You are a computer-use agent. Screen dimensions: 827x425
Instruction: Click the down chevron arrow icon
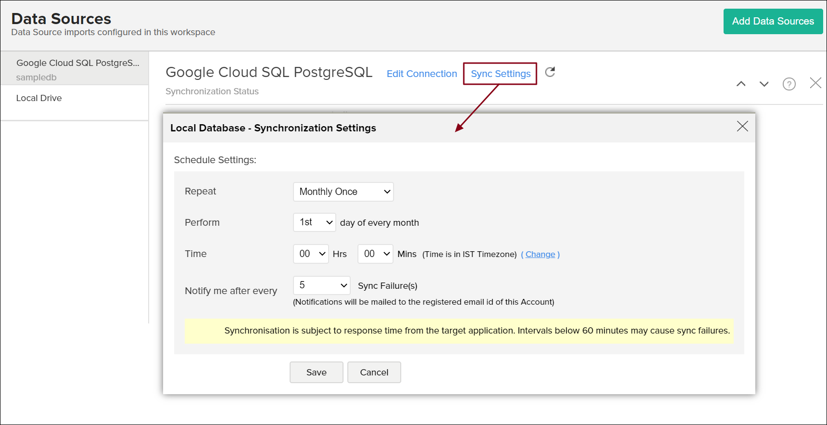[x=764, y=84]
